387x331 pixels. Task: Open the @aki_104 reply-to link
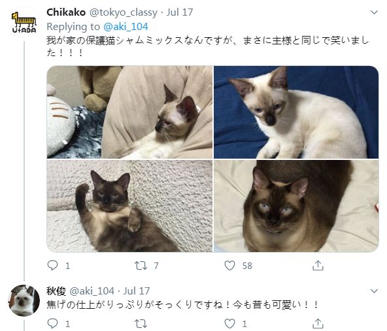tap(126, 27)
